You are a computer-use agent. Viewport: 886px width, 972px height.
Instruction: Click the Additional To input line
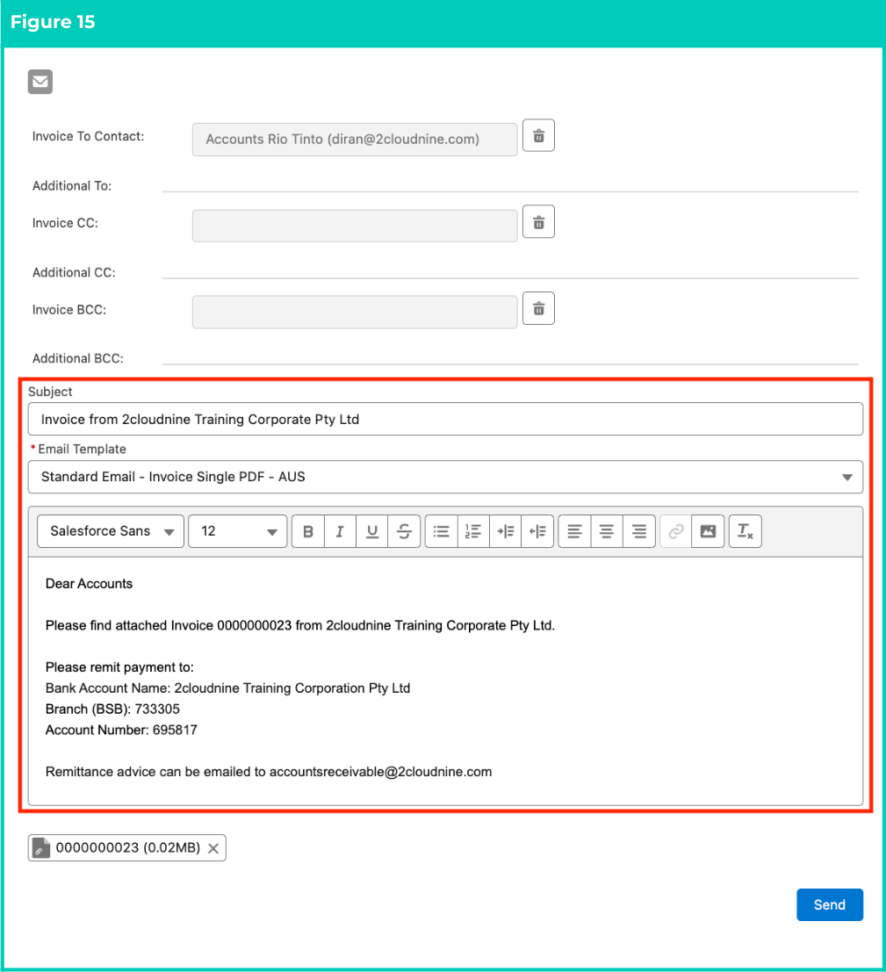tap(509, 184)
